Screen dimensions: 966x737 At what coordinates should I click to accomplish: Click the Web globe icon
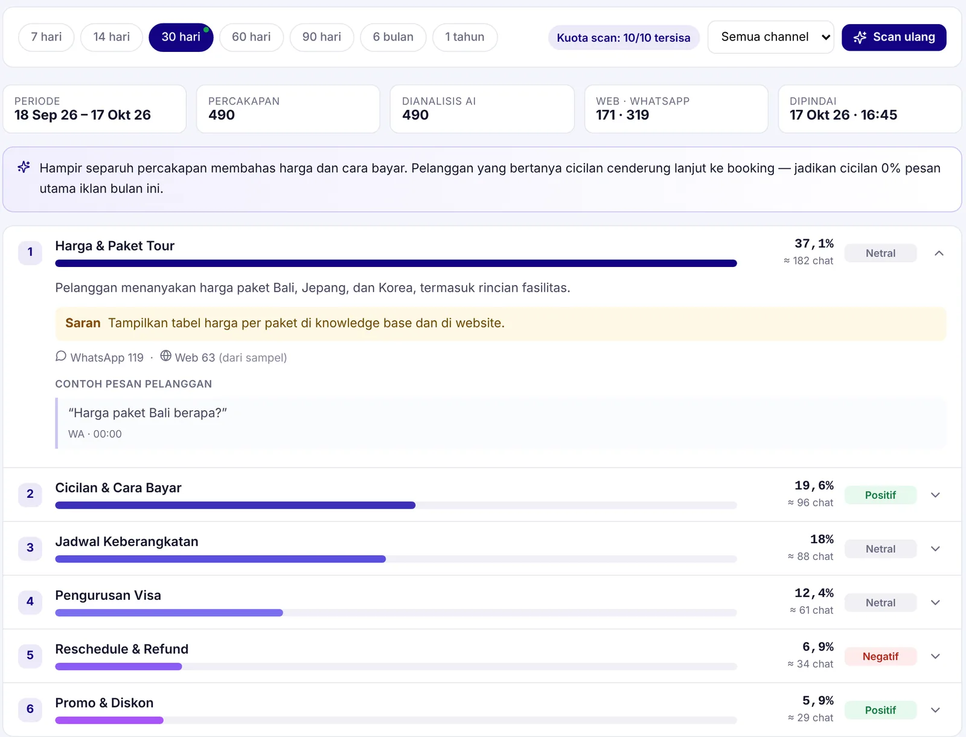[x=165, y=356]
